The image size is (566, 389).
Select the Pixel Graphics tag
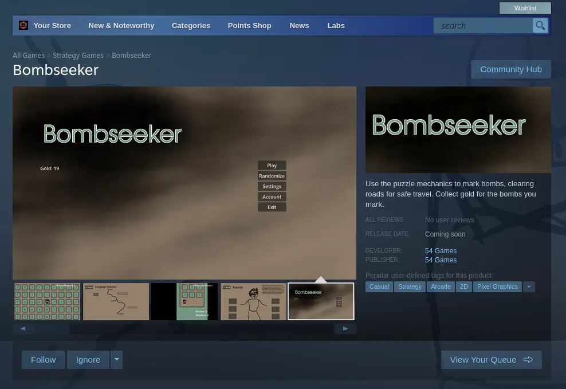click(497, 287)
